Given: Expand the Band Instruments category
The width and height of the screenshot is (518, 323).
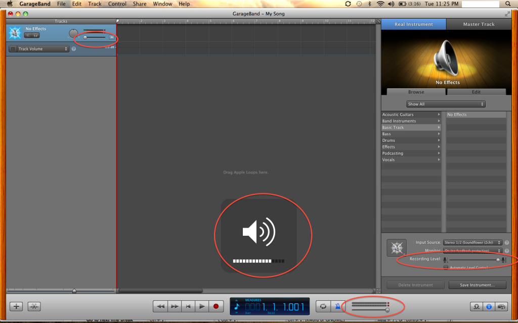Looking at the screenshot, I should pos(411,121).
